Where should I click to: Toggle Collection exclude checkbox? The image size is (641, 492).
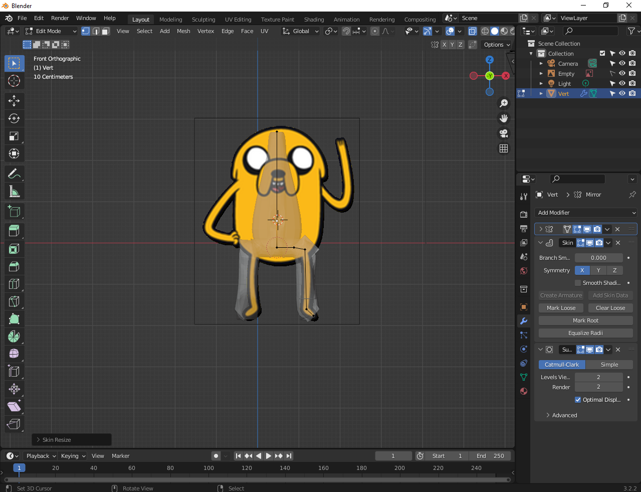(x=602, y=54)
